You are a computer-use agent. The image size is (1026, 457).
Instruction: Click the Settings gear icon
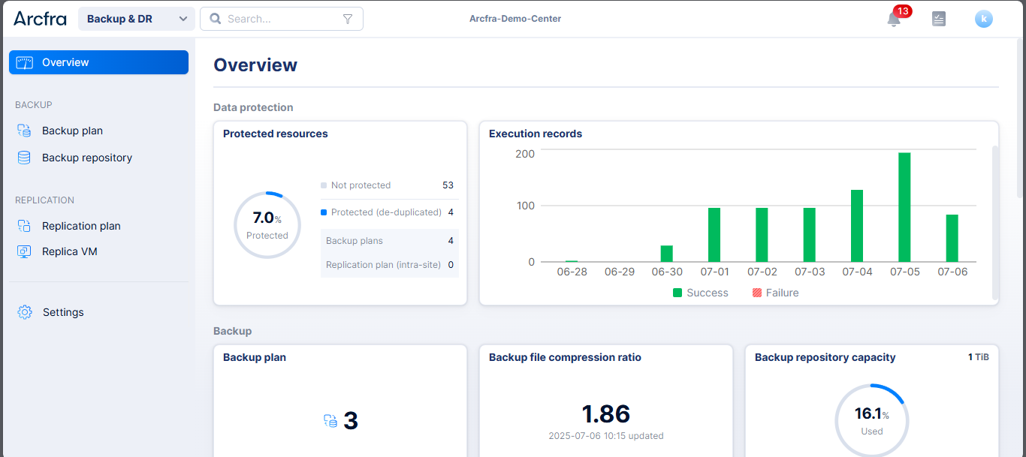pyautogui.click(x=25, y=312)
